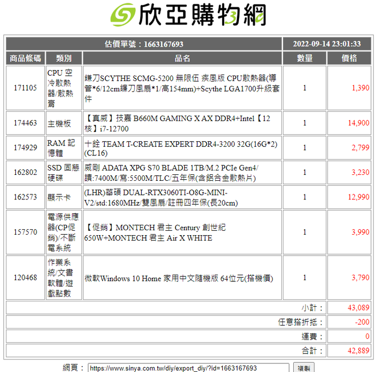Screen dimensions: 391x372
Task: Click price 14,900
Action: click(x=358, y=123)
